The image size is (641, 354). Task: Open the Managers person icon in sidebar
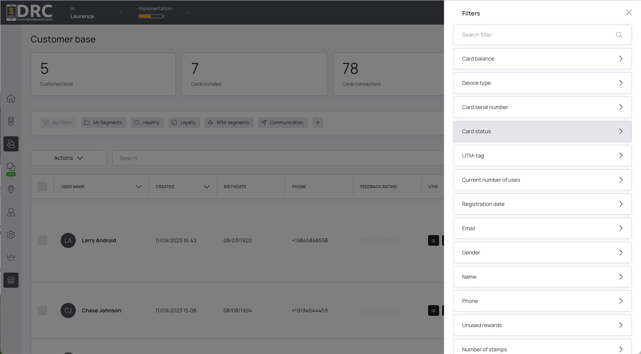[11, 212]
